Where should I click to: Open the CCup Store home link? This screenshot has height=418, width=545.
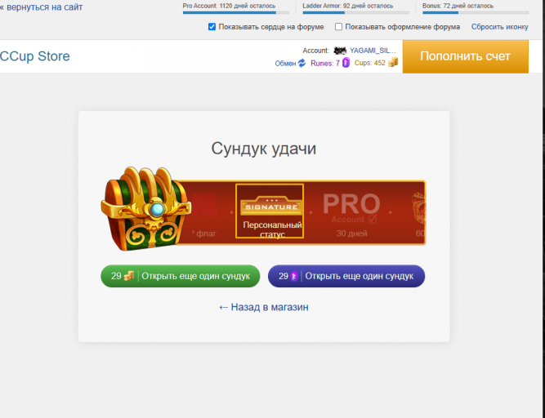[35, 56]
